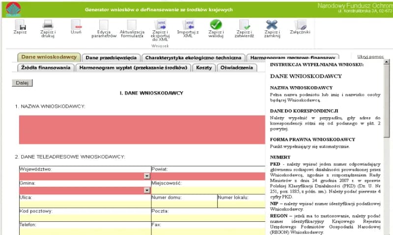The width and height of the screenshot is (393, 235).
Task: Click the Zapisz i drukuj printer icon
Action: click(x=48, y=25)
